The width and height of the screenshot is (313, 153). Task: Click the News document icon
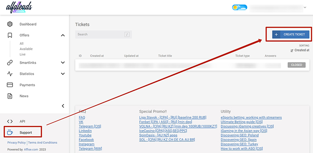coord(10,96)
